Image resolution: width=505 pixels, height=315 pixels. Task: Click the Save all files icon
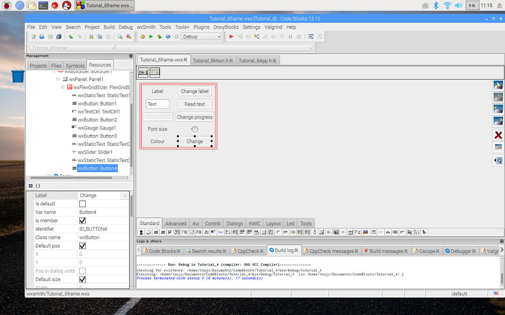click(59, 37)
